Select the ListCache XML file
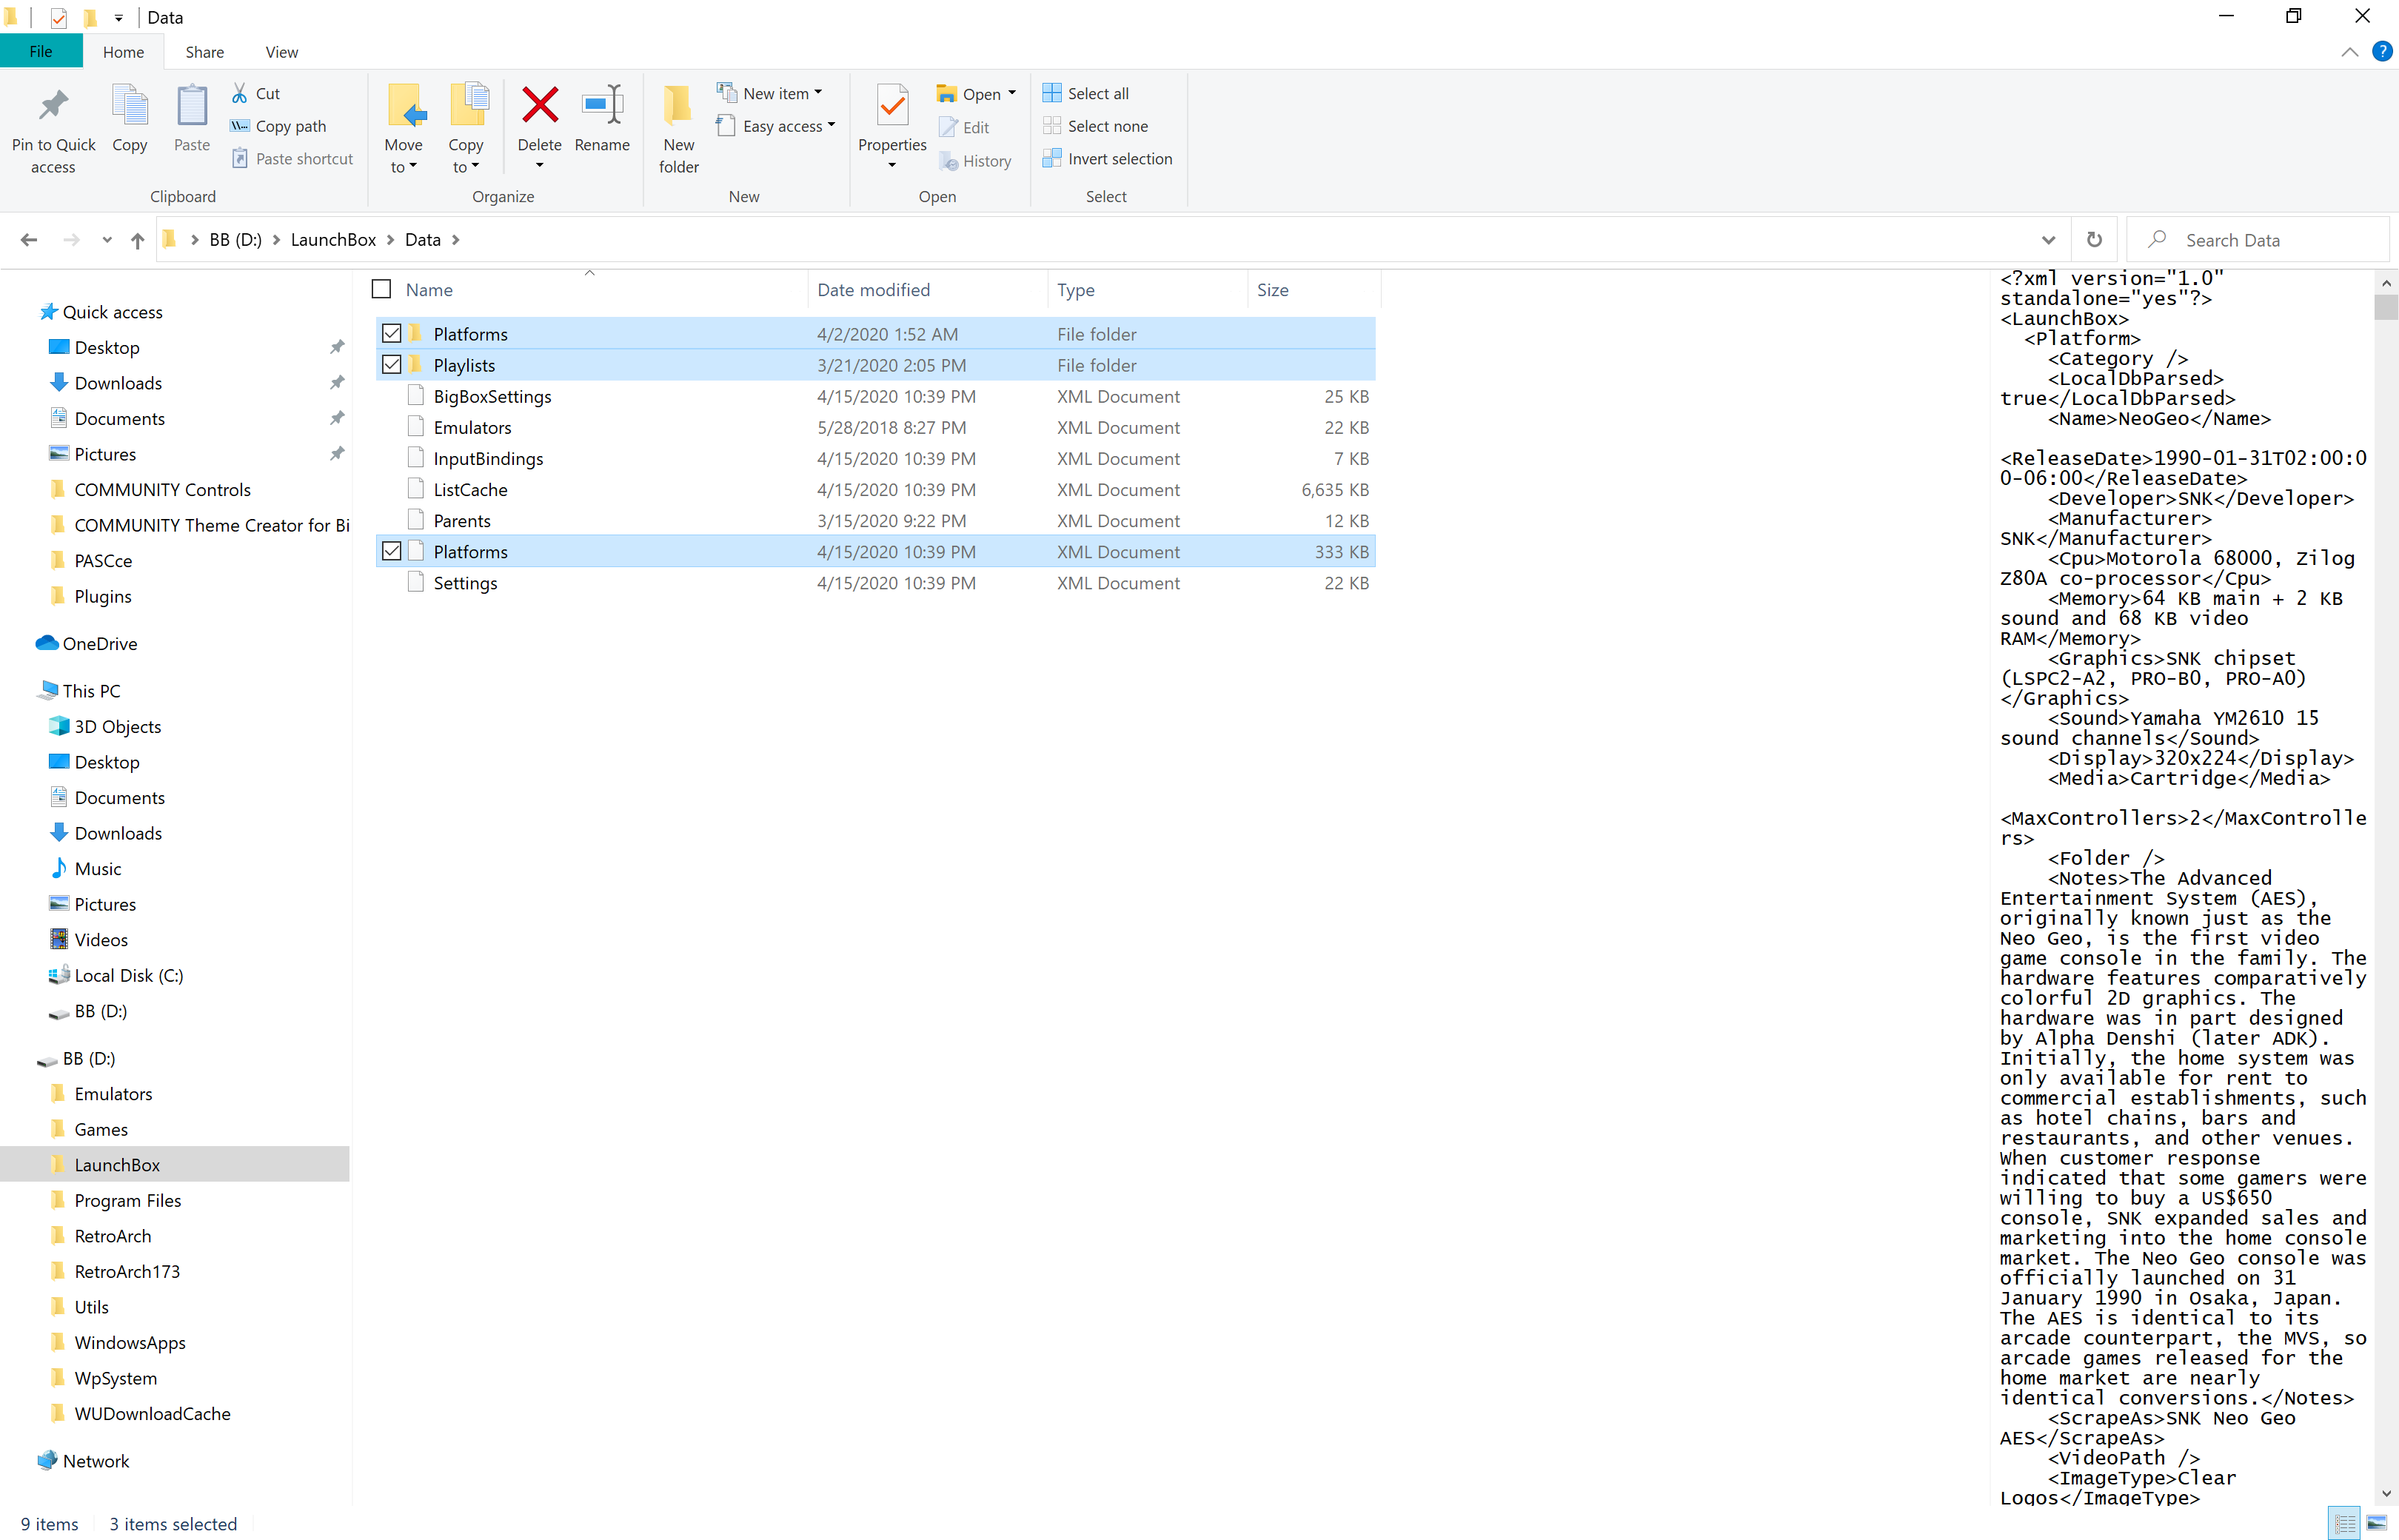 [x=876, y=489]
